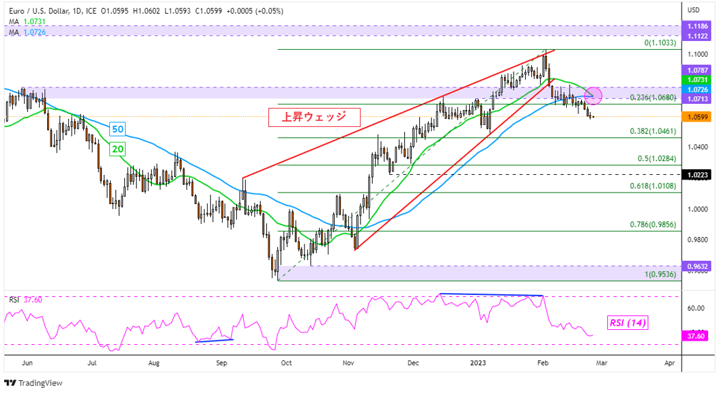The height and width of the screenshot is (396, 728).
Task: Click the 1.1122 price label
Action: 697,36
